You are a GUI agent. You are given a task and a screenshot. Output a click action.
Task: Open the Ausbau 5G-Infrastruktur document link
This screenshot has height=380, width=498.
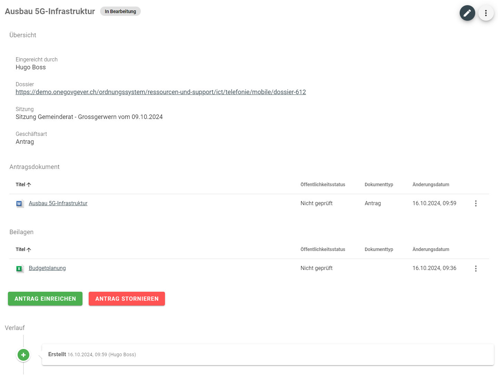point(58,203)
